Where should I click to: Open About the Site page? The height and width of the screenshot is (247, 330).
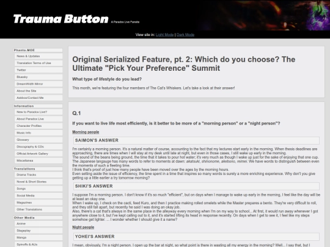(x=38, y=91)
